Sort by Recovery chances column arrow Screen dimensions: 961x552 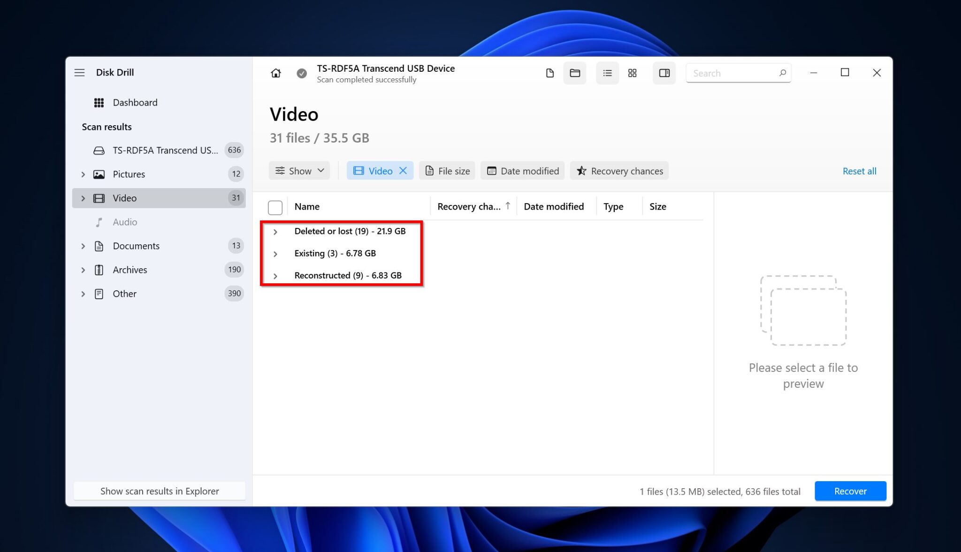(509, 206)
